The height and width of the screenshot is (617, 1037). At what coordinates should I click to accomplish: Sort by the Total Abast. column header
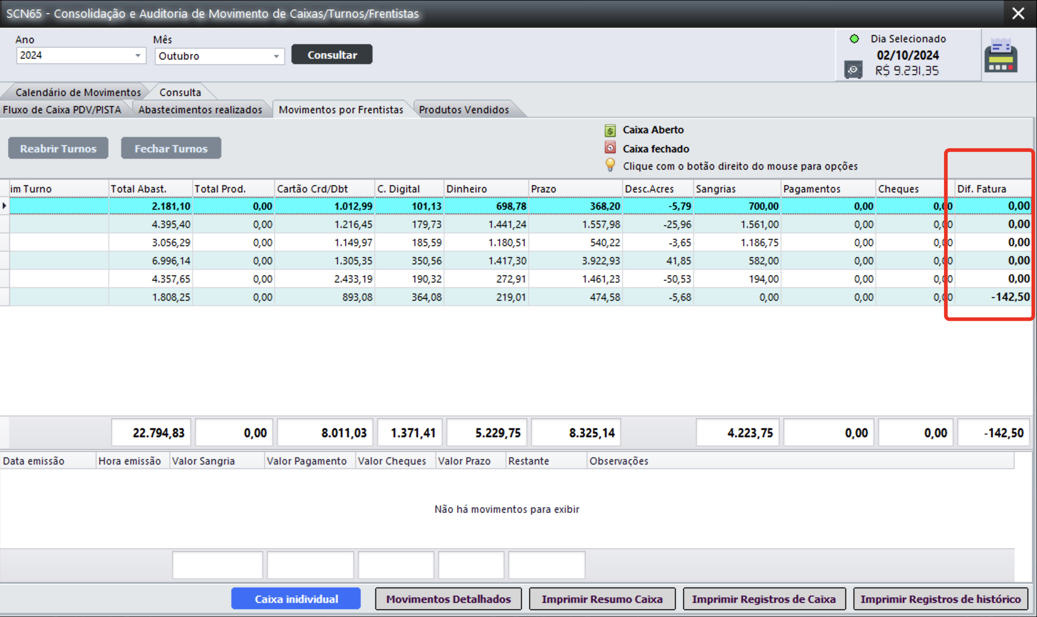coord(150,188)
